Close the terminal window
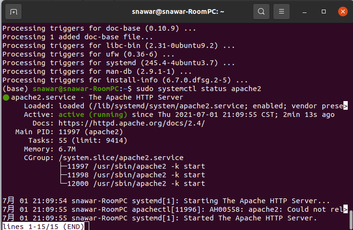Image resolution: width=353 pixels, height=230 pixels. (343, 11)
